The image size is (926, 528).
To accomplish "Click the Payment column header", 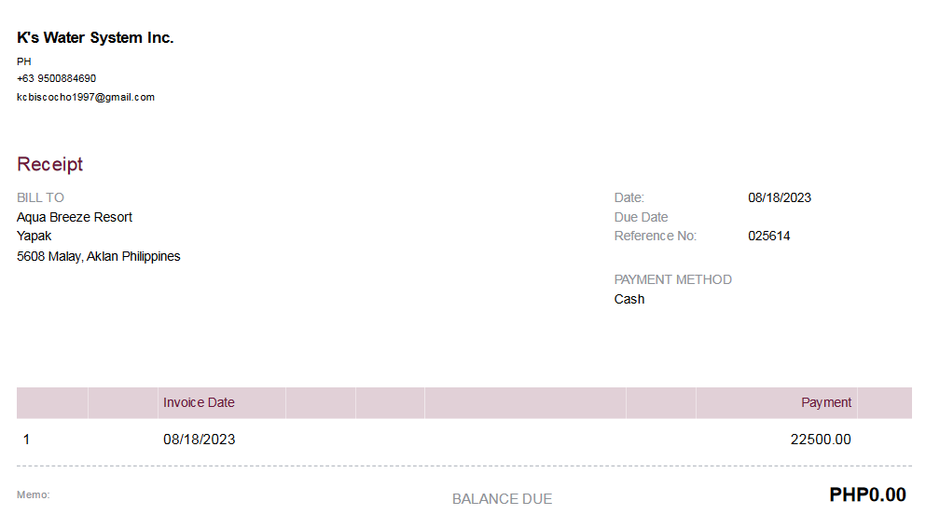I will (x=826, y=402).
